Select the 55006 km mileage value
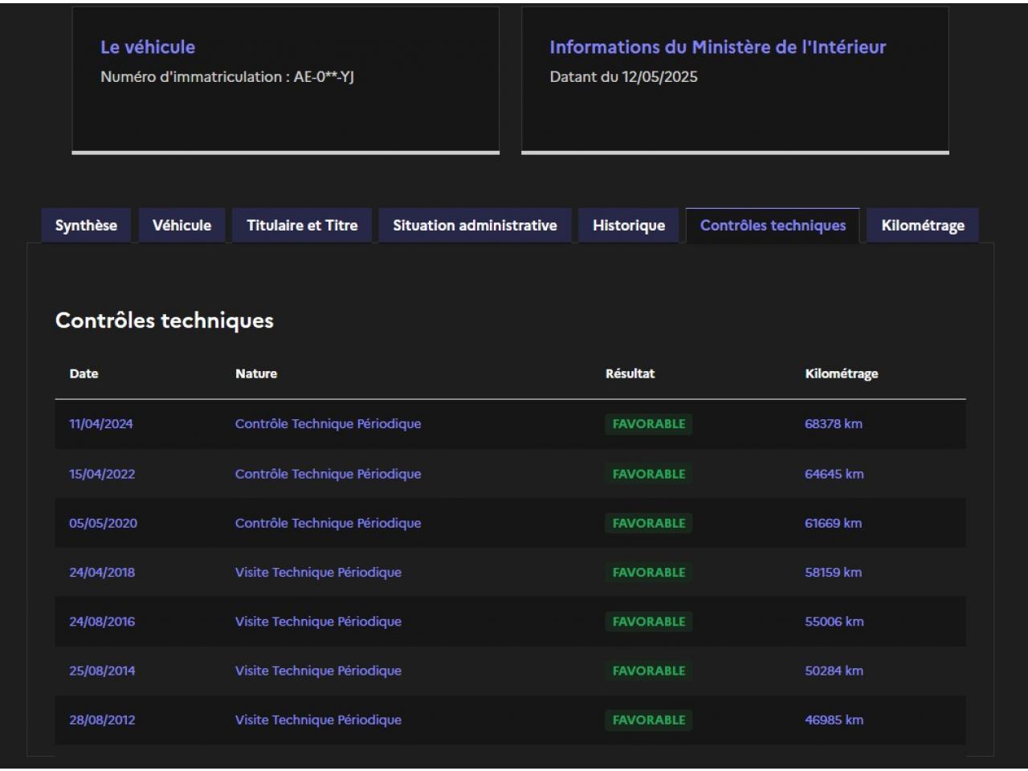Image resolution: width=1028 pixels, height=771 pixels. click(834, 622)
